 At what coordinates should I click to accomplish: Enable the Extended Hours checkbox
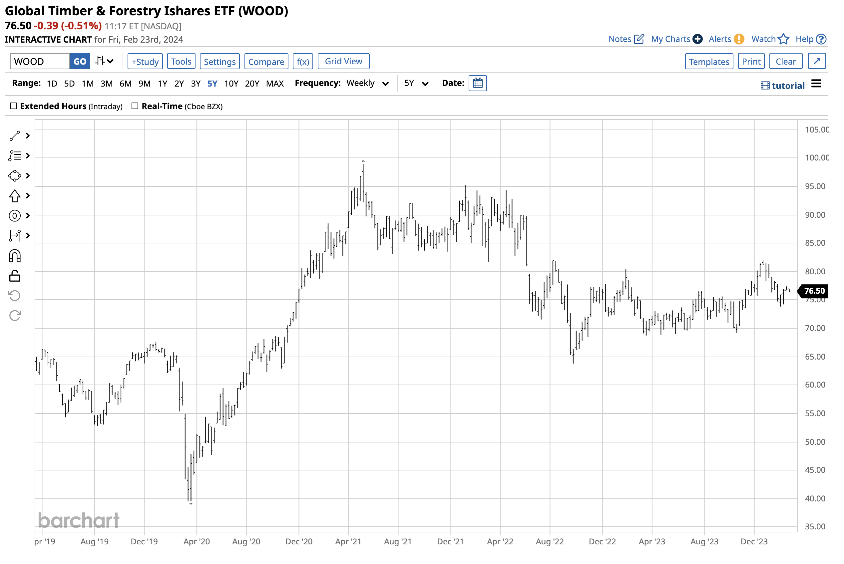click(x=13, y=106)
